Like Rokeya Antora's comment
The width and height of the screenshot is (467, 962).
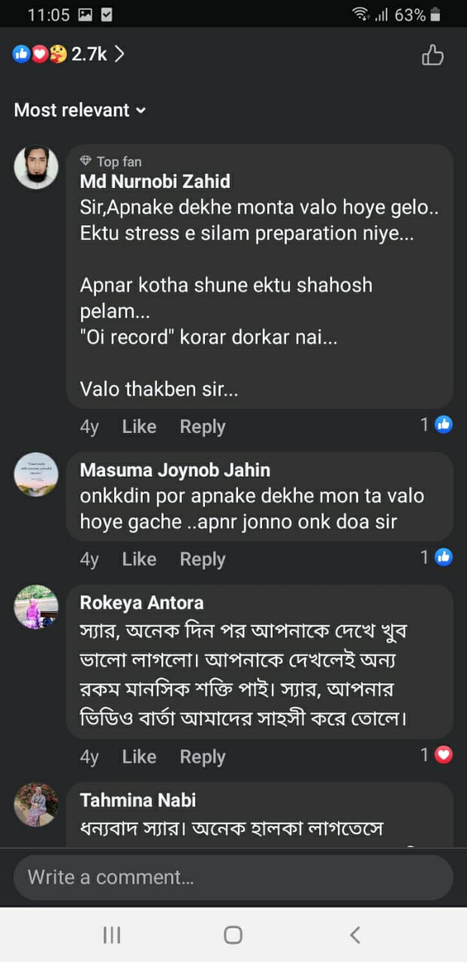pos(139,757)
